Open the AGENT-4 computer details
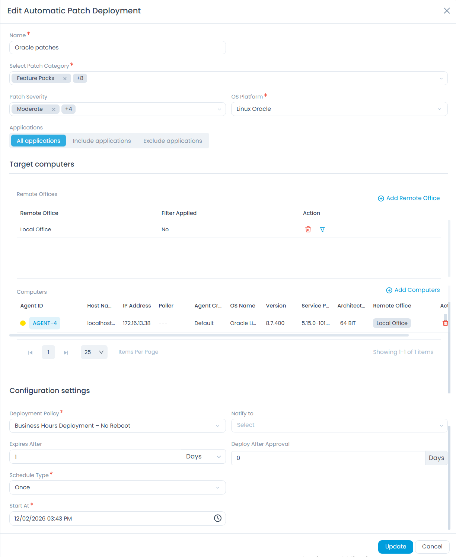456x557 pixels. [44, 323]
